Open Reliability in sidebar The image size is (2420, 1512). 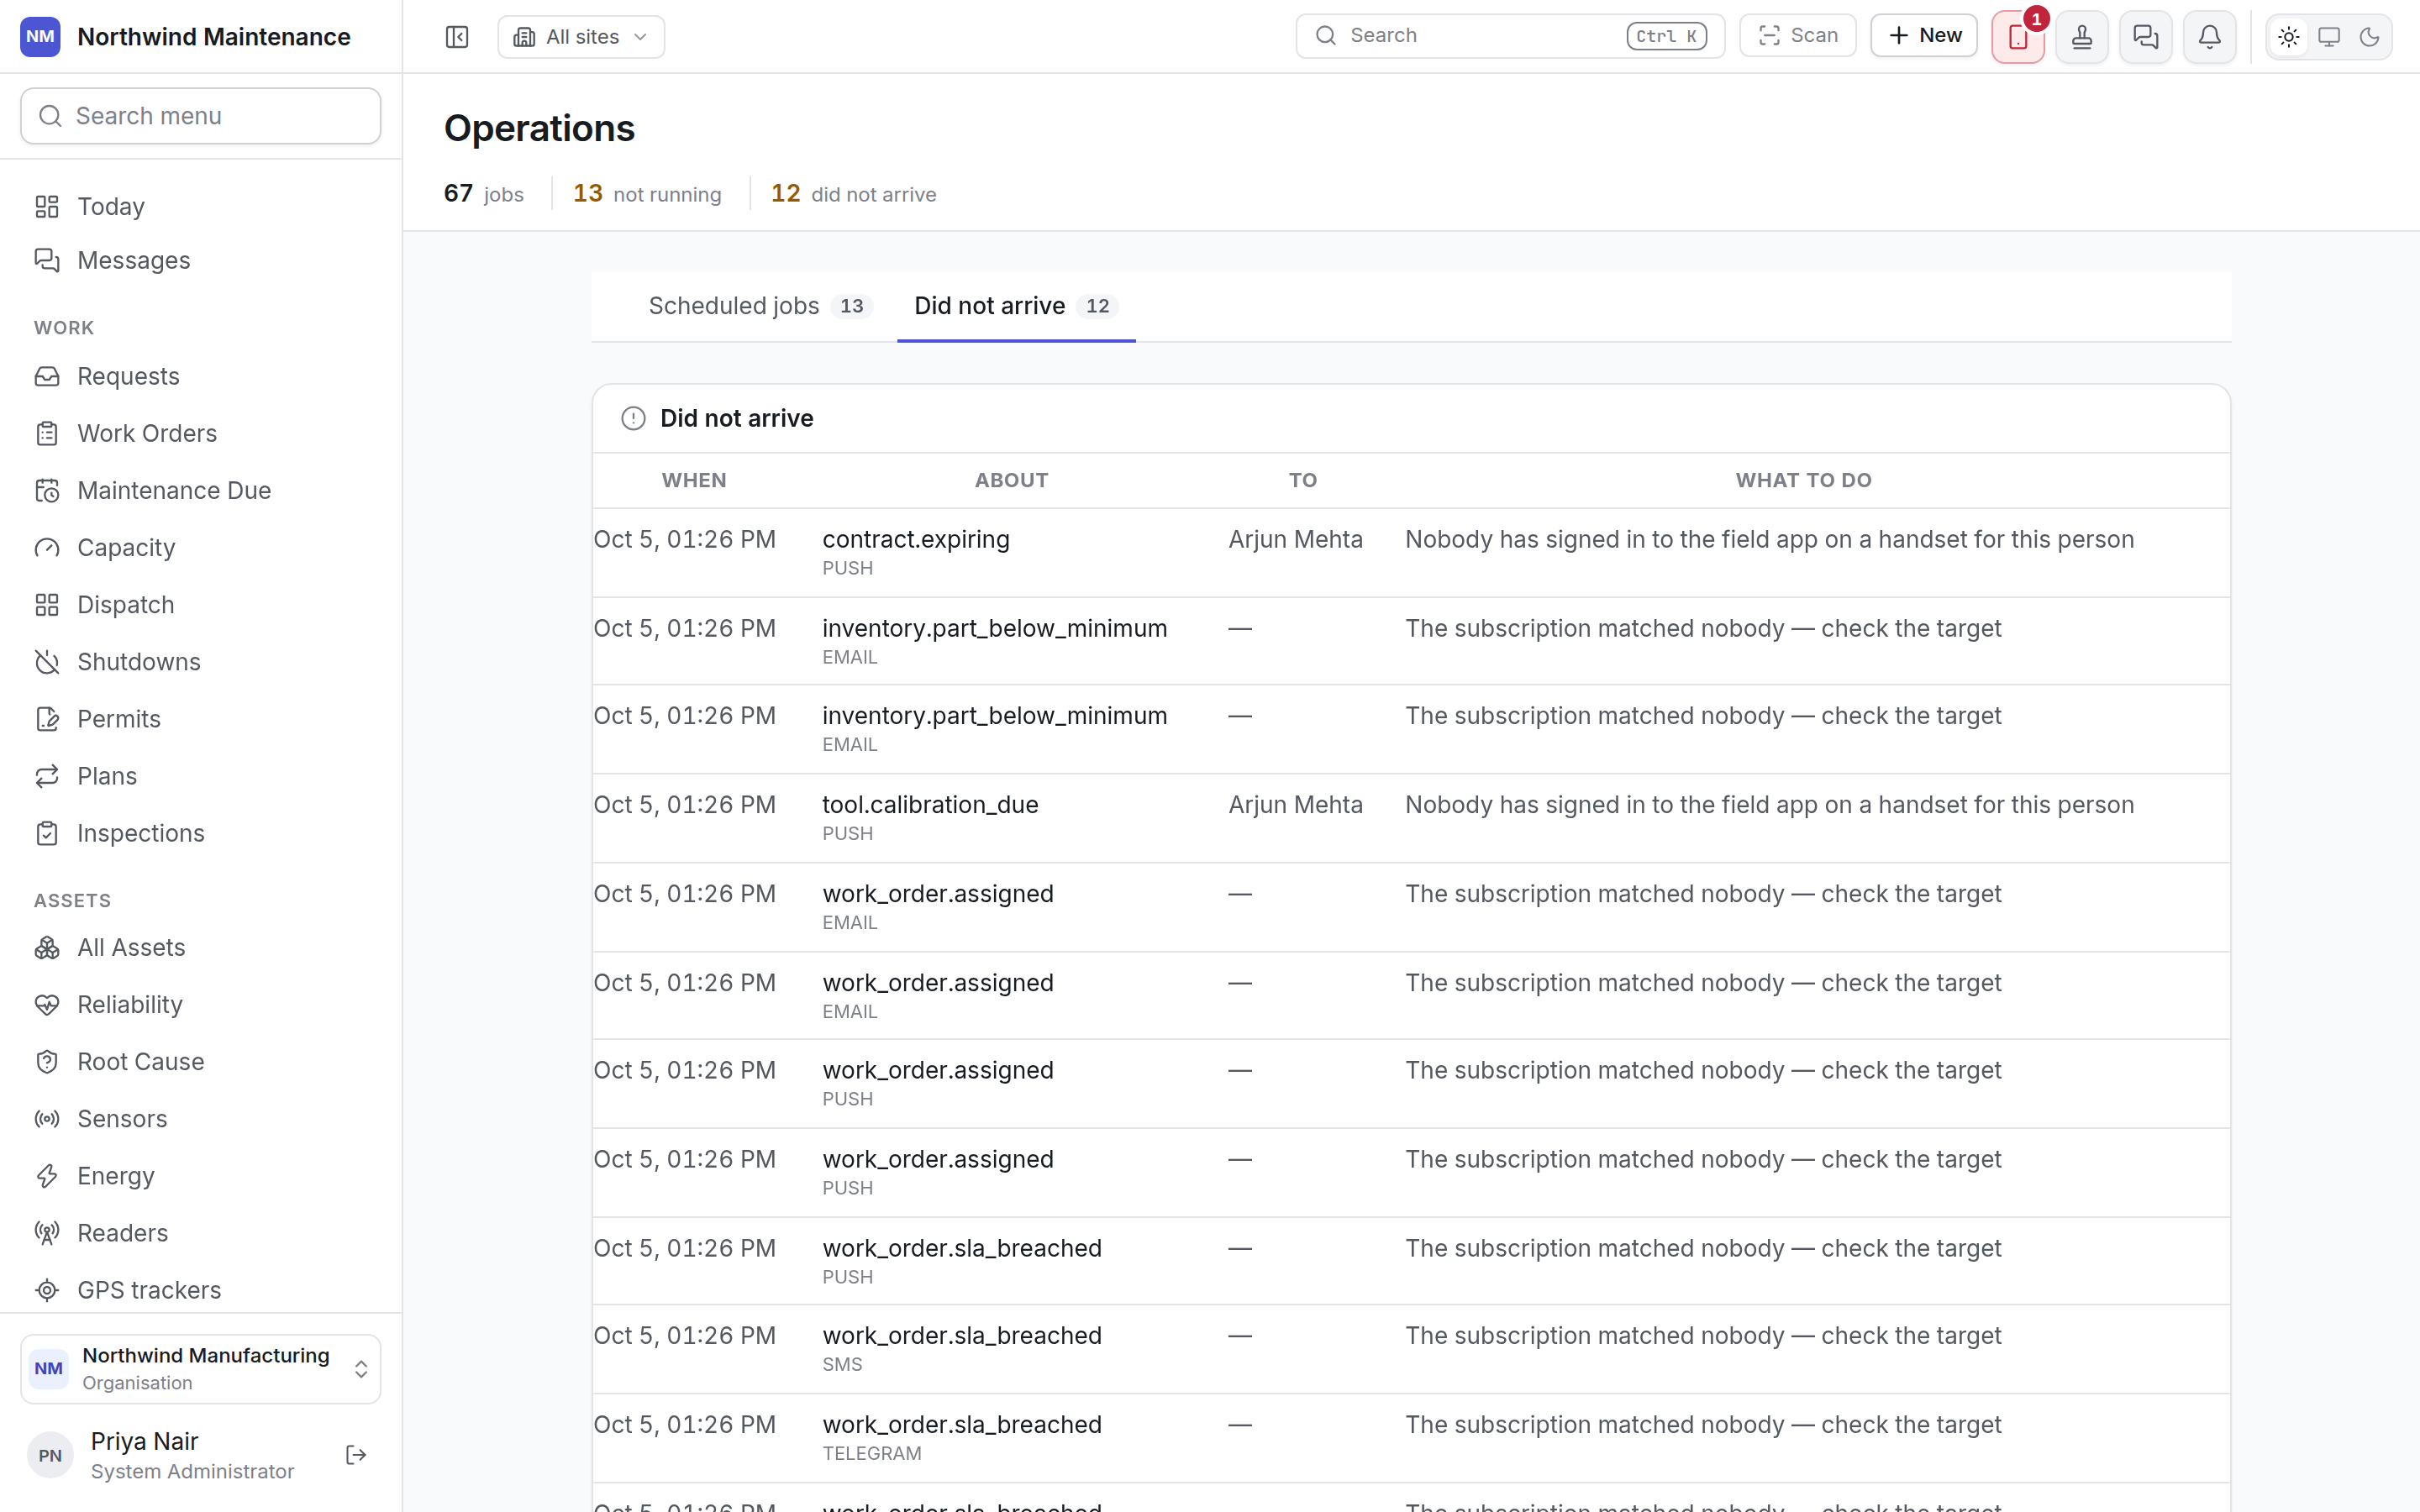tap(201, 1004)
